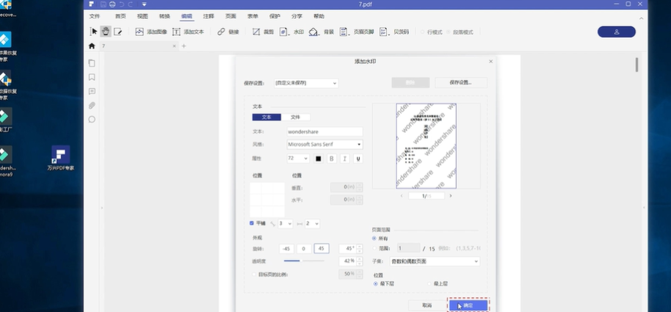The height and width of the screenshot is (312, 671).
Task: Click the save icon in title bar
Action: click(x=103, y=4)
